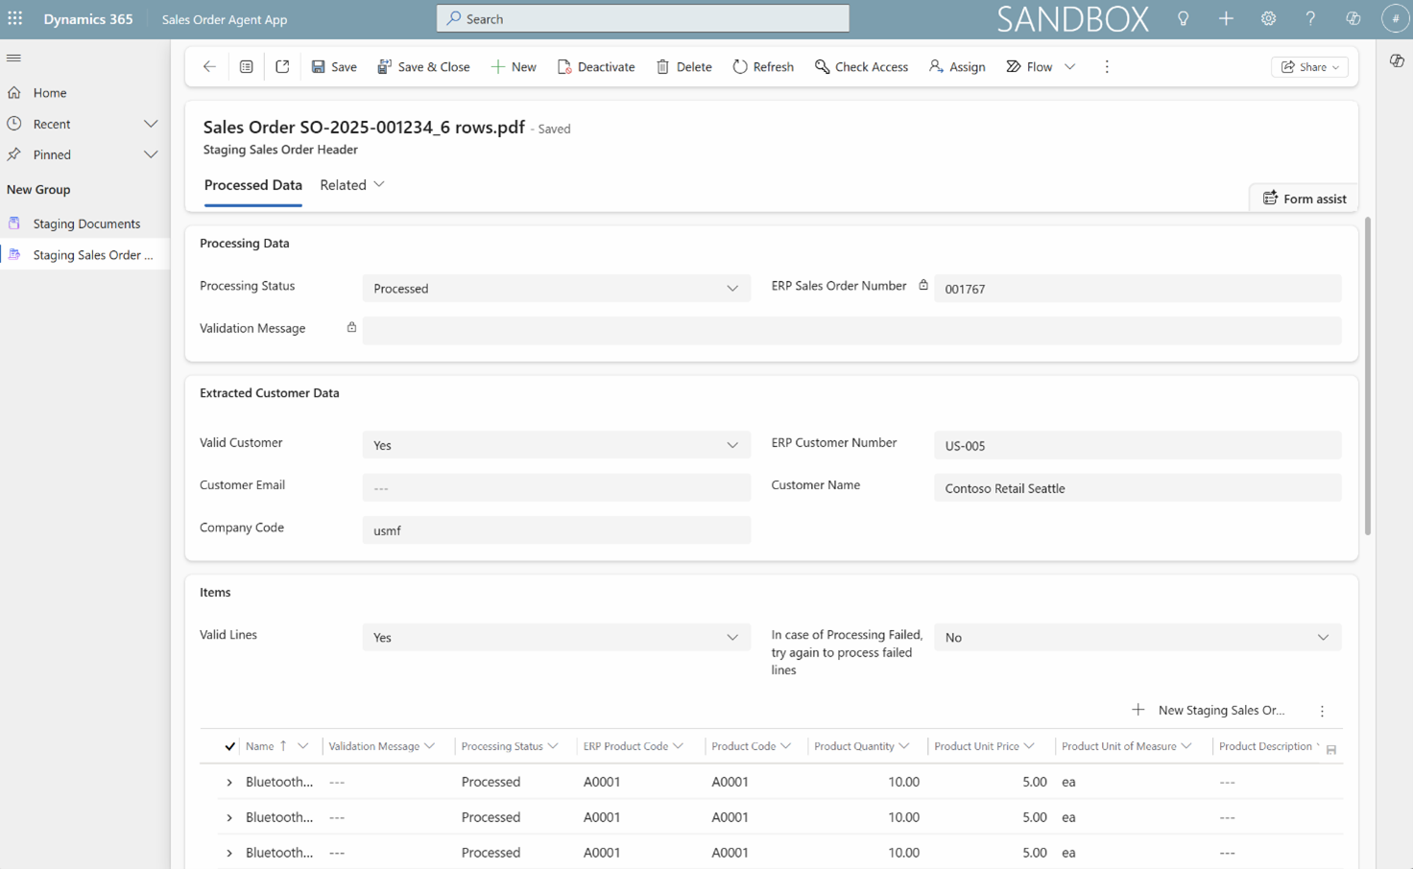Open the help question mark icon
Viewport: 1413px width, 869px height.
click(x=1310, y=18)
